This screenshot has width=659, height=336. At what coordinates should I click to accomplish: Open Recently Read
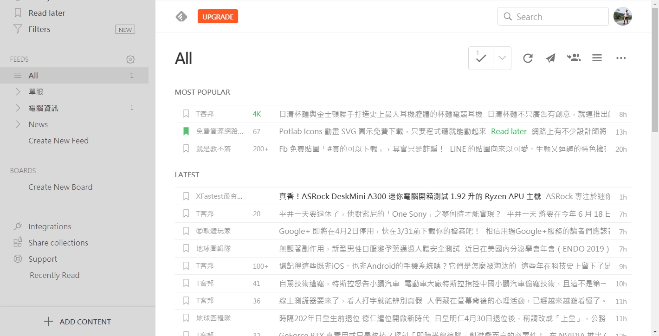pyautogui.click(x=54, y=275)
